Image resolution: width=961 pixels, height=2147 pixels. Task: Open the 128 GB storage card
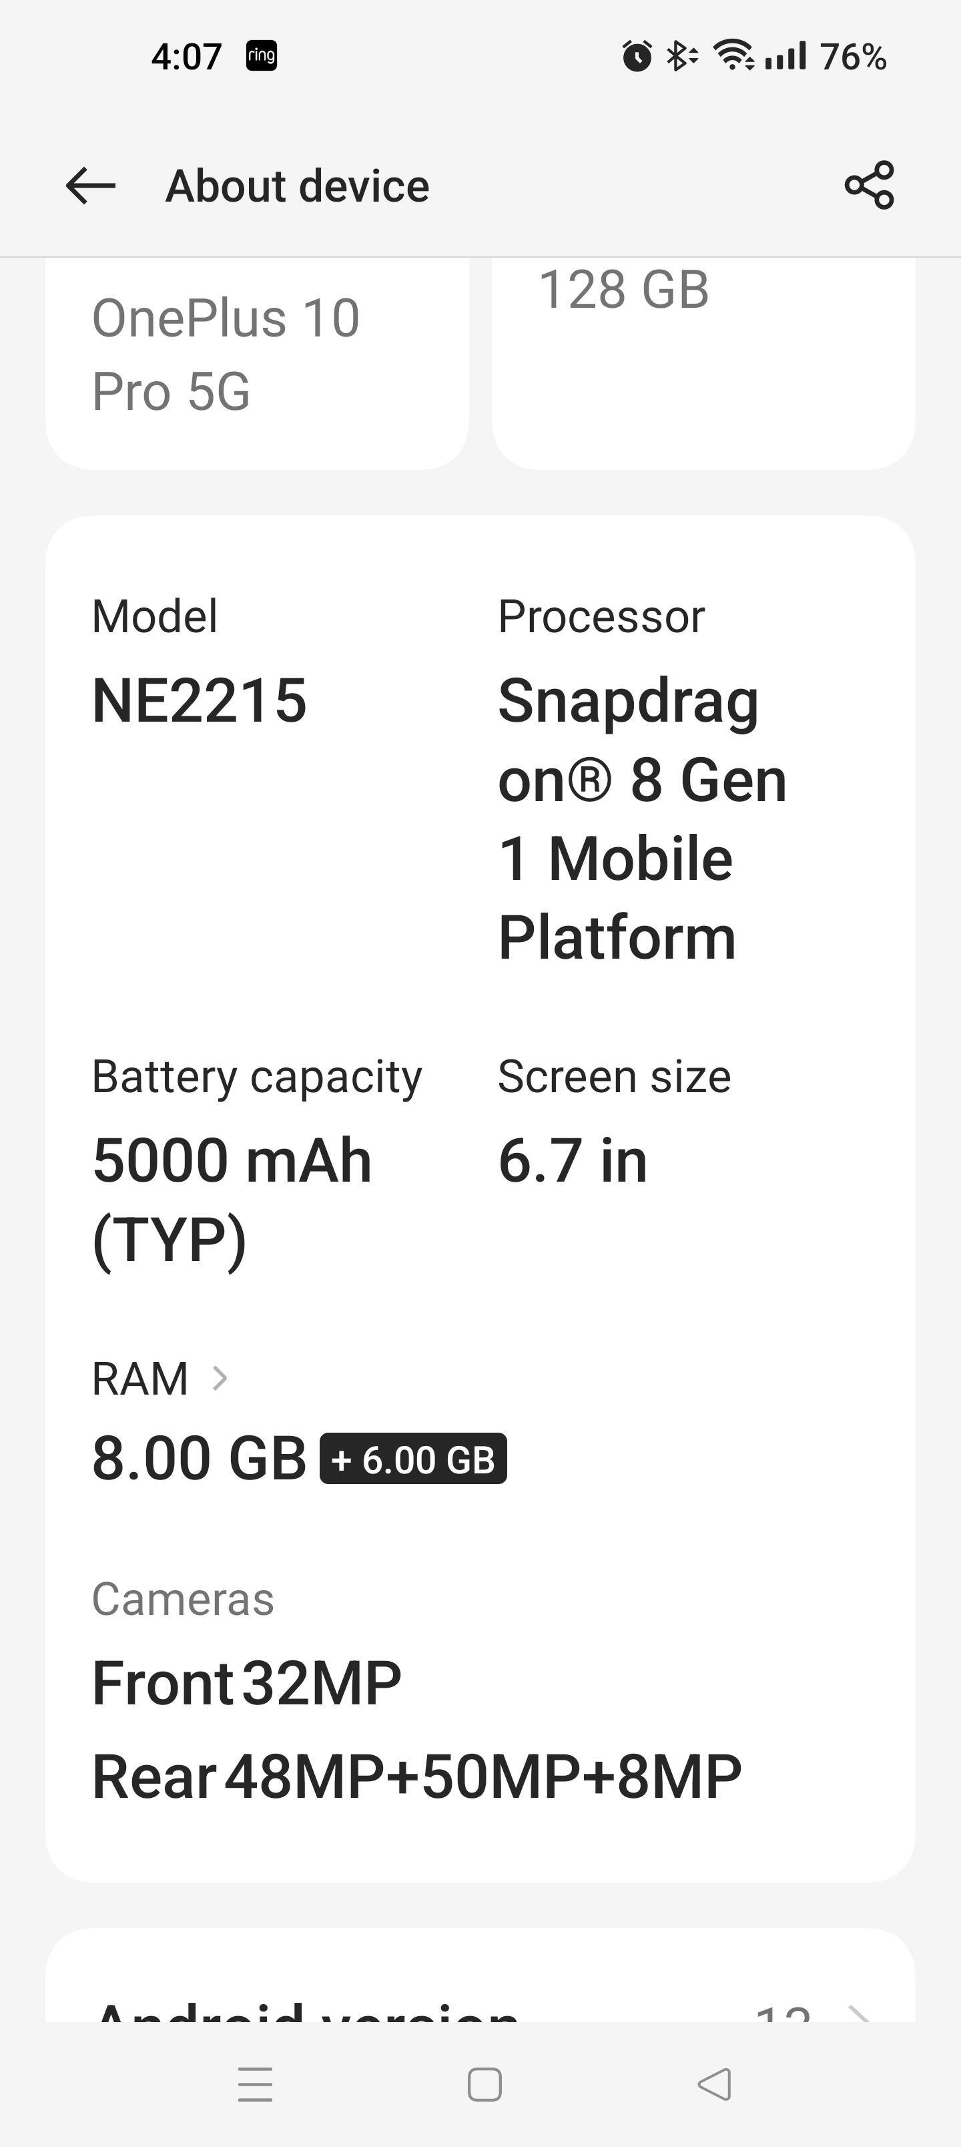click(x=703, y=359)
